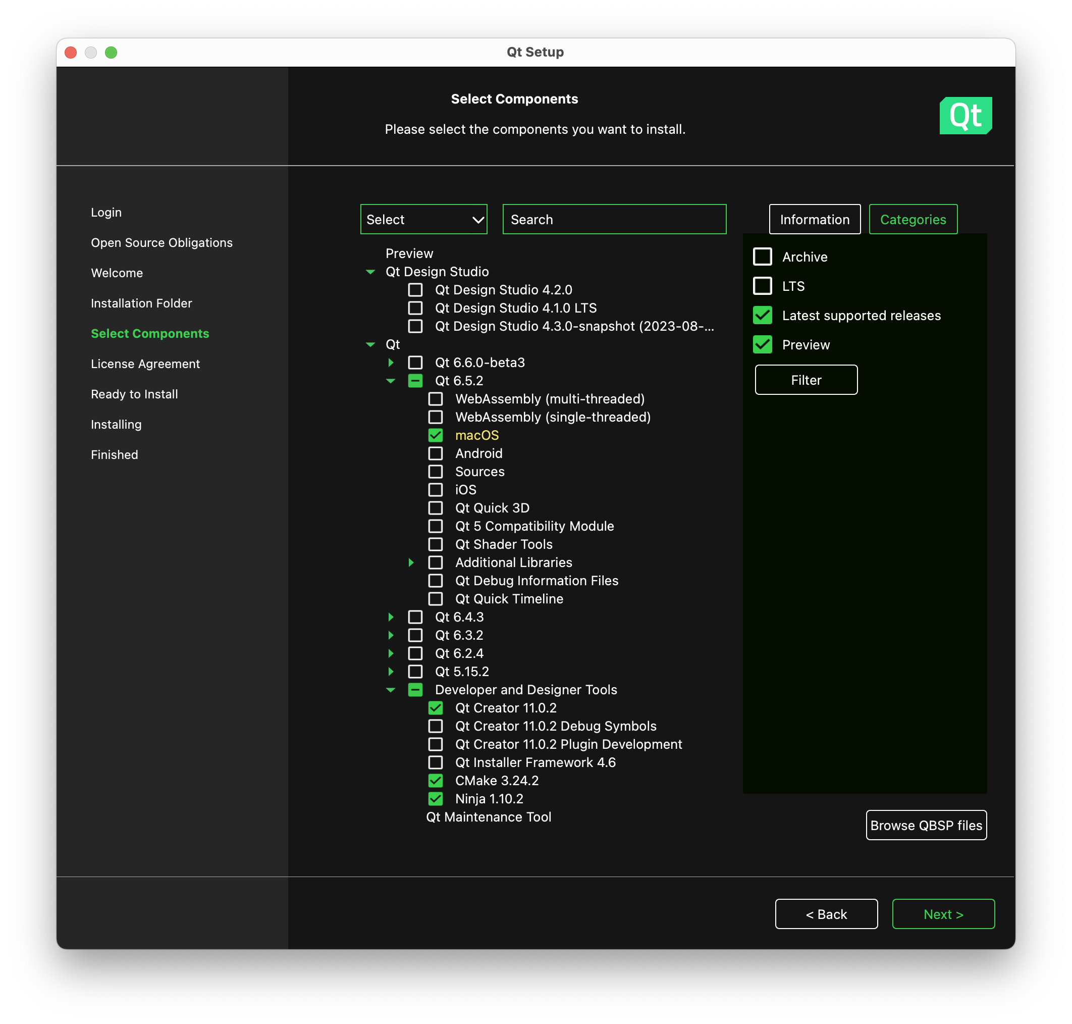The image size is (1072, 1024).
Task: Click the Welcome step in sidebar
Action: (x=117, y=273)
